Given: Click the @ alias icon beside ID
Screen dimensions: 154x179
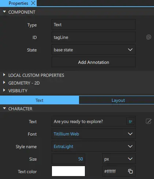Looking at the screenshot, I should tap(149, 37).
